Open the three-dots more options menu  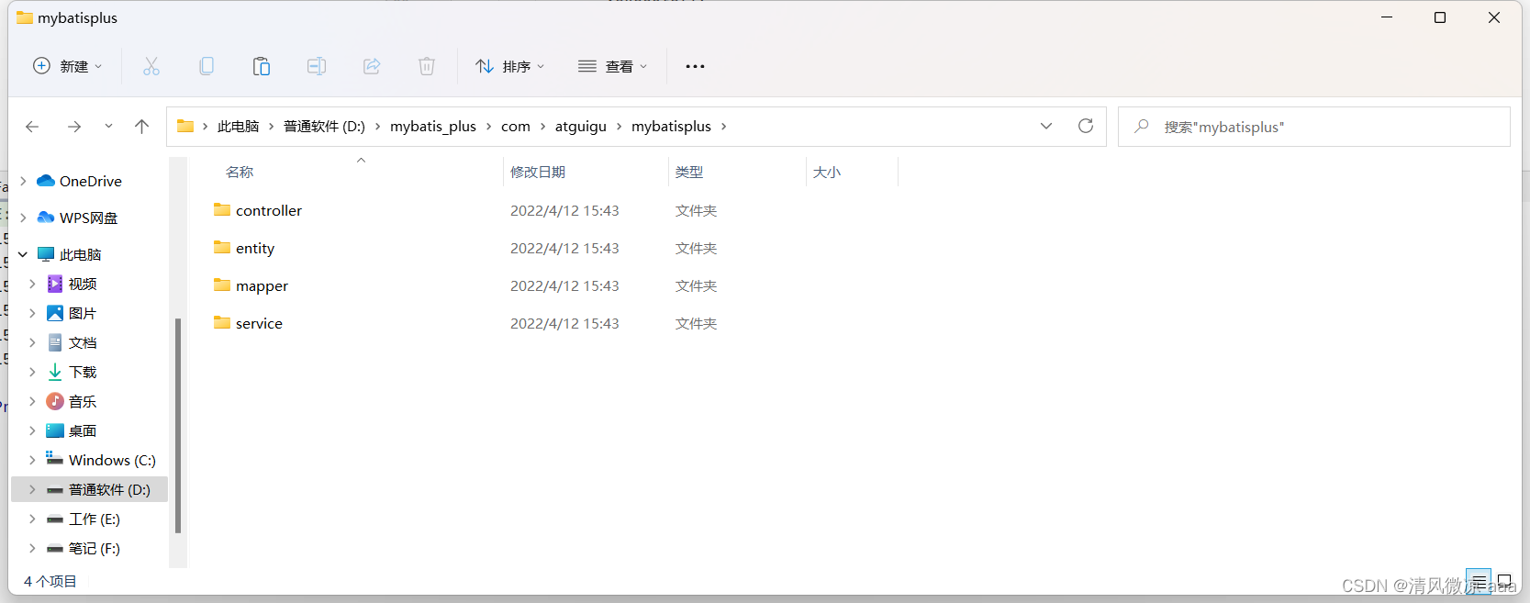695,66
